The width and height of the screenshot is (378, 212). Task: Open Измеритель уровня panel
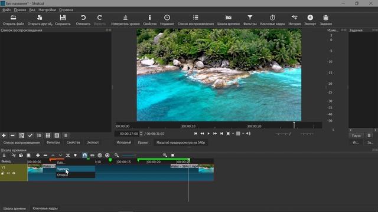pos(125,20)
